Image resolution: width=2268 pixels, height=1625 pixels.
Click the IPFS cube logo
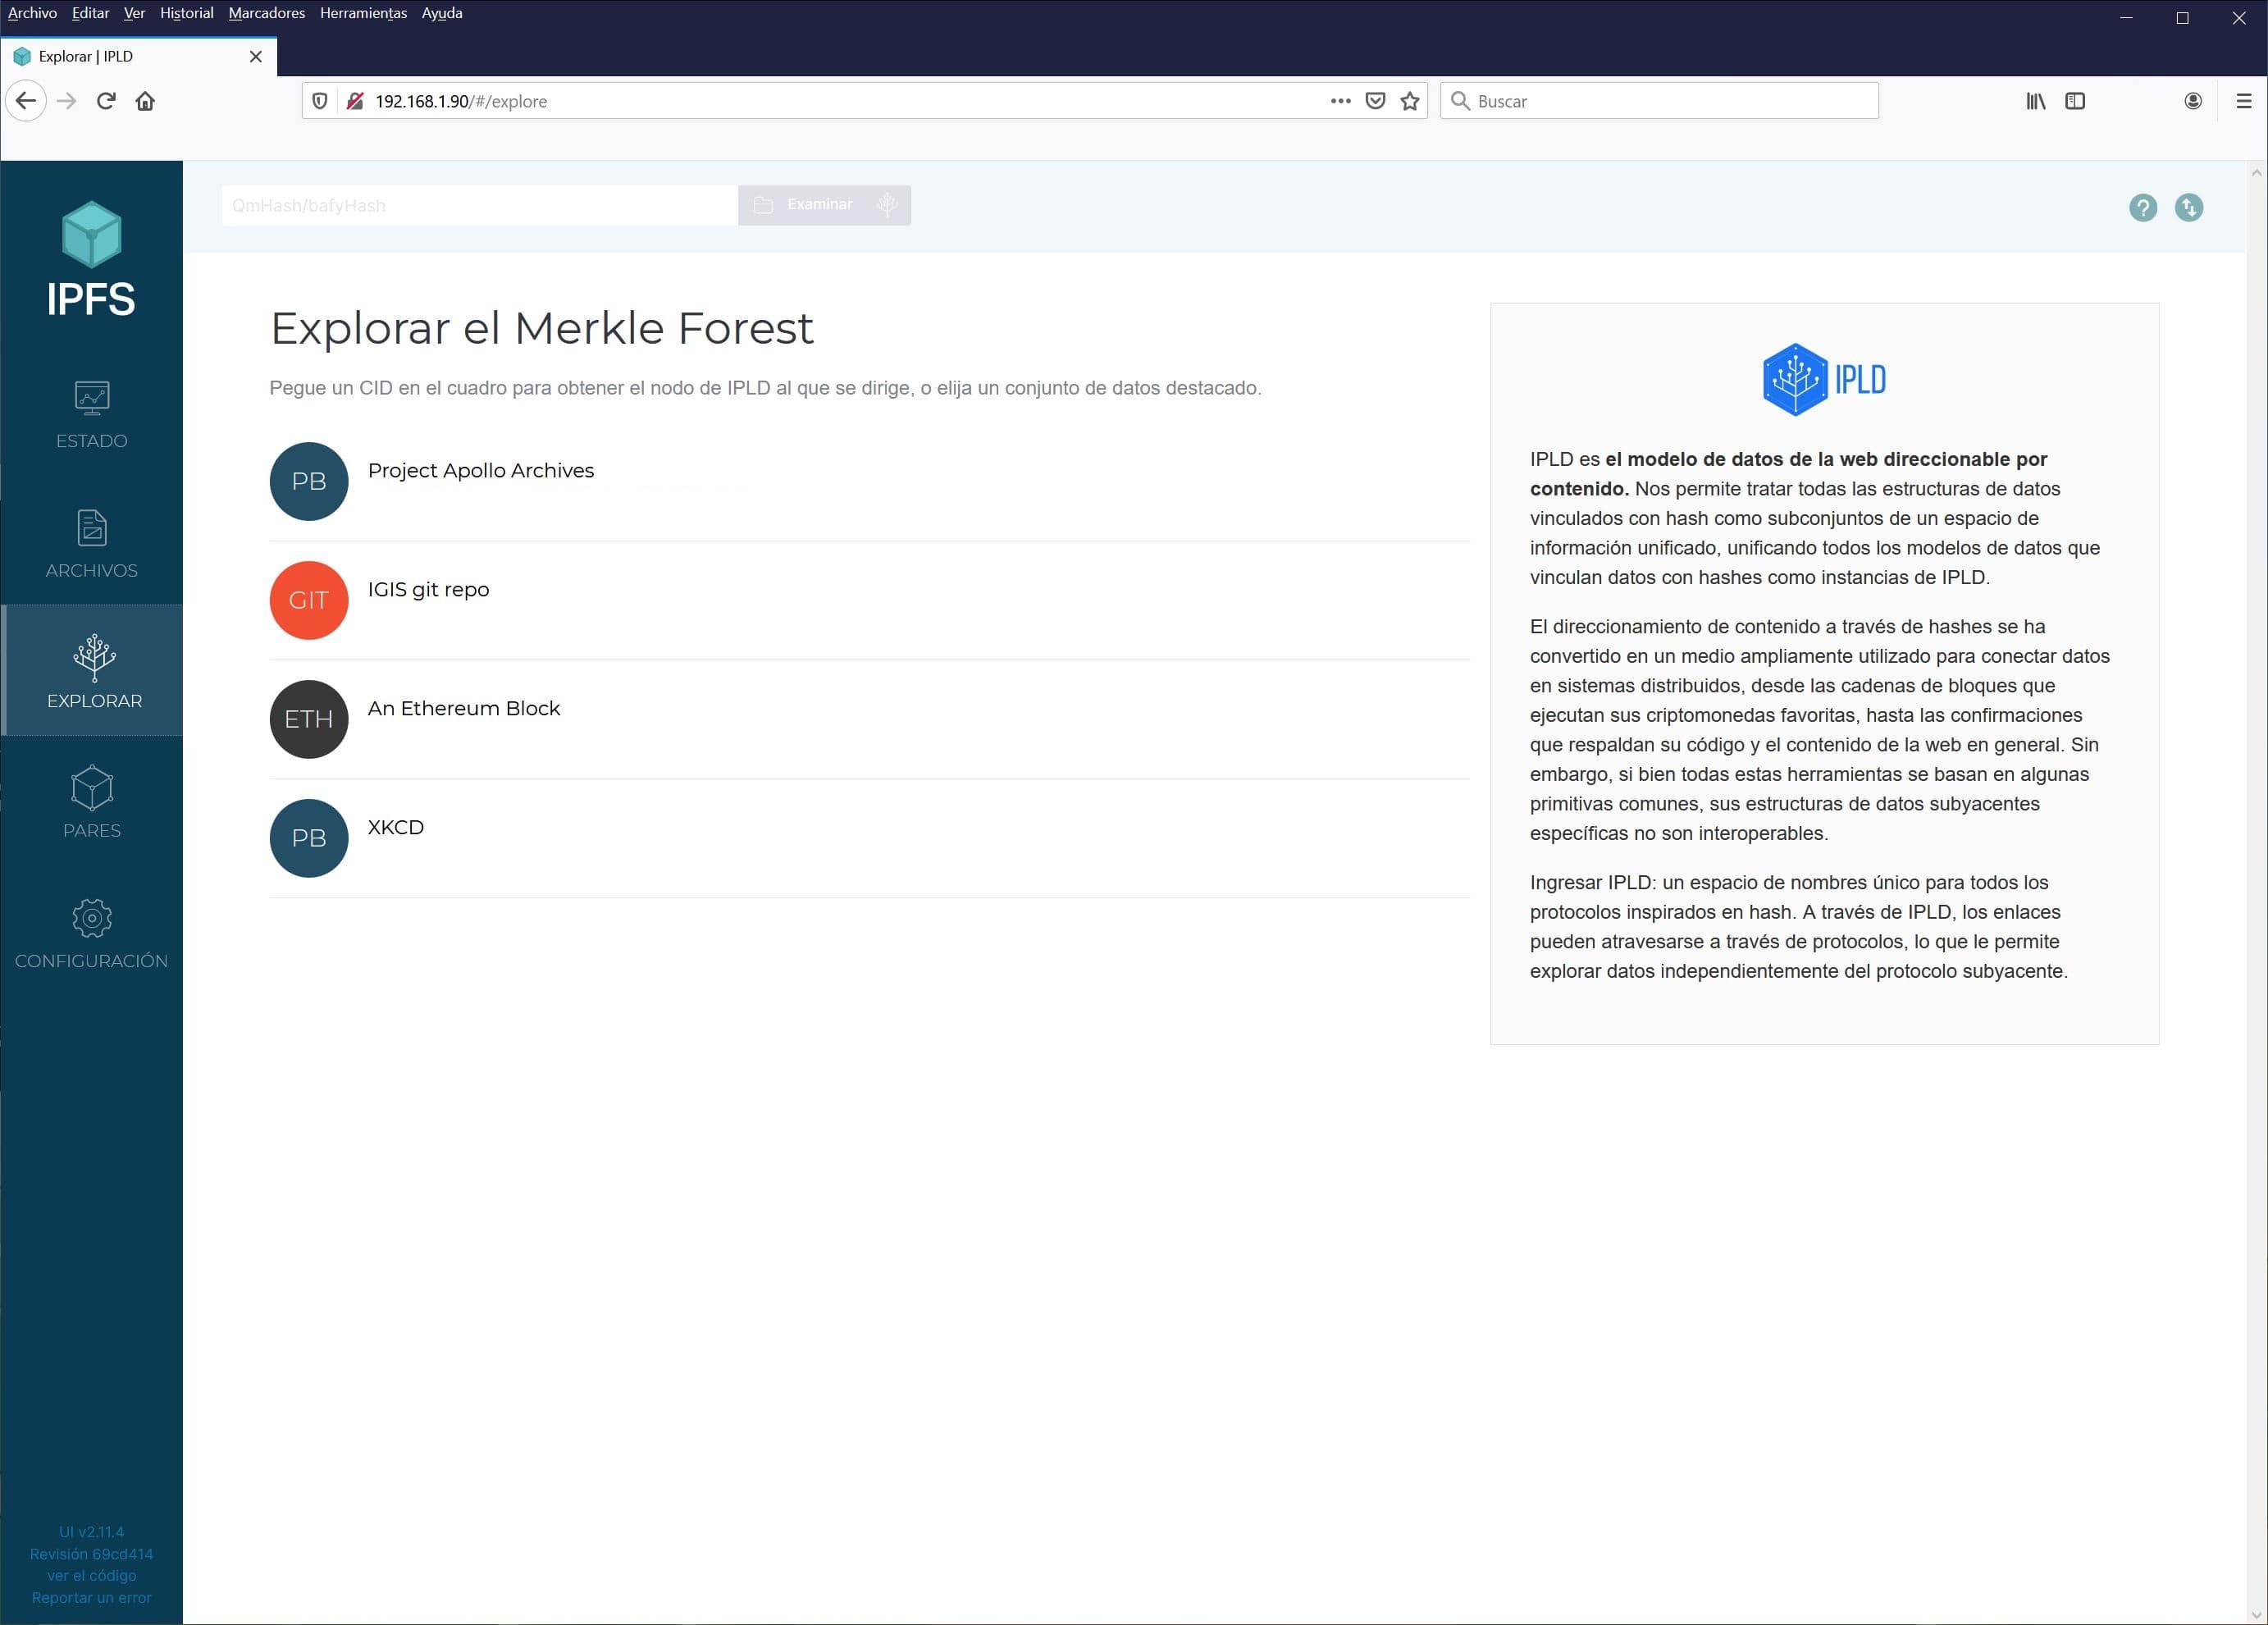(91, 235)
